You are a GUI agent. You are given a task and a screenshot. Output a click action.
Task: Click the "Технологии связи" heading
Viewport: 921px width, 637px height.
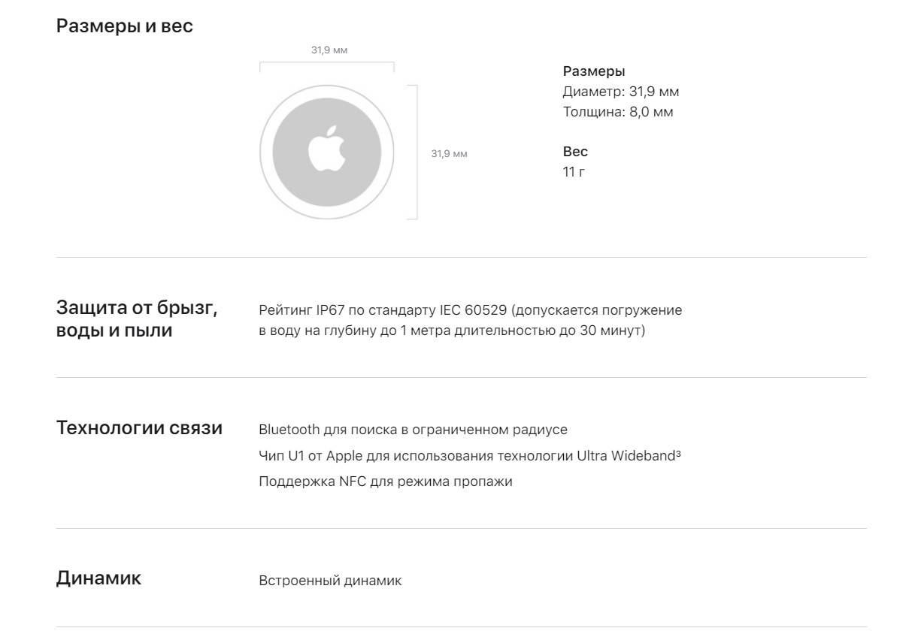(139, 428)
